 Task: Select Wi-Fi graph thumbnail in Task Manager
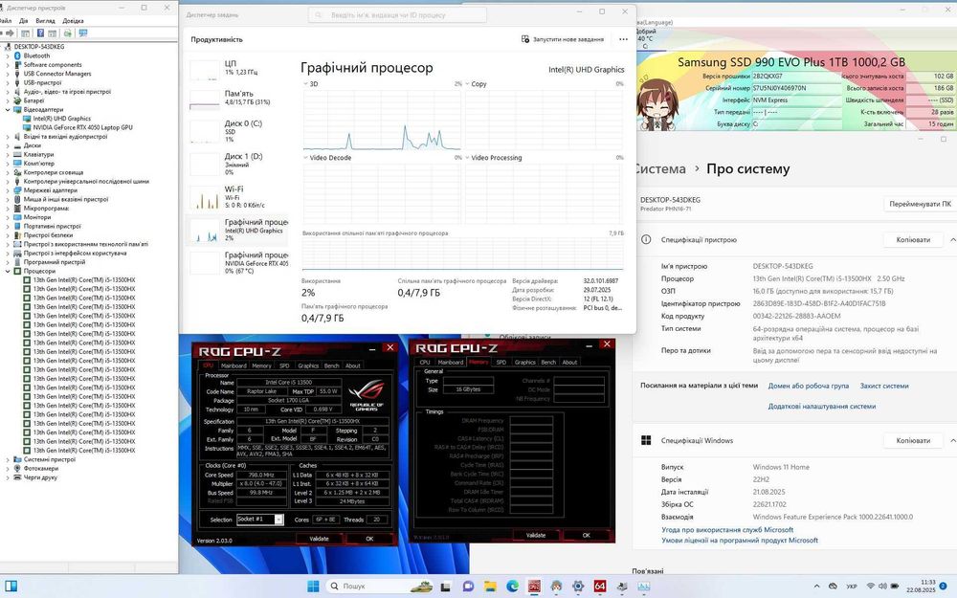[205, 198]
